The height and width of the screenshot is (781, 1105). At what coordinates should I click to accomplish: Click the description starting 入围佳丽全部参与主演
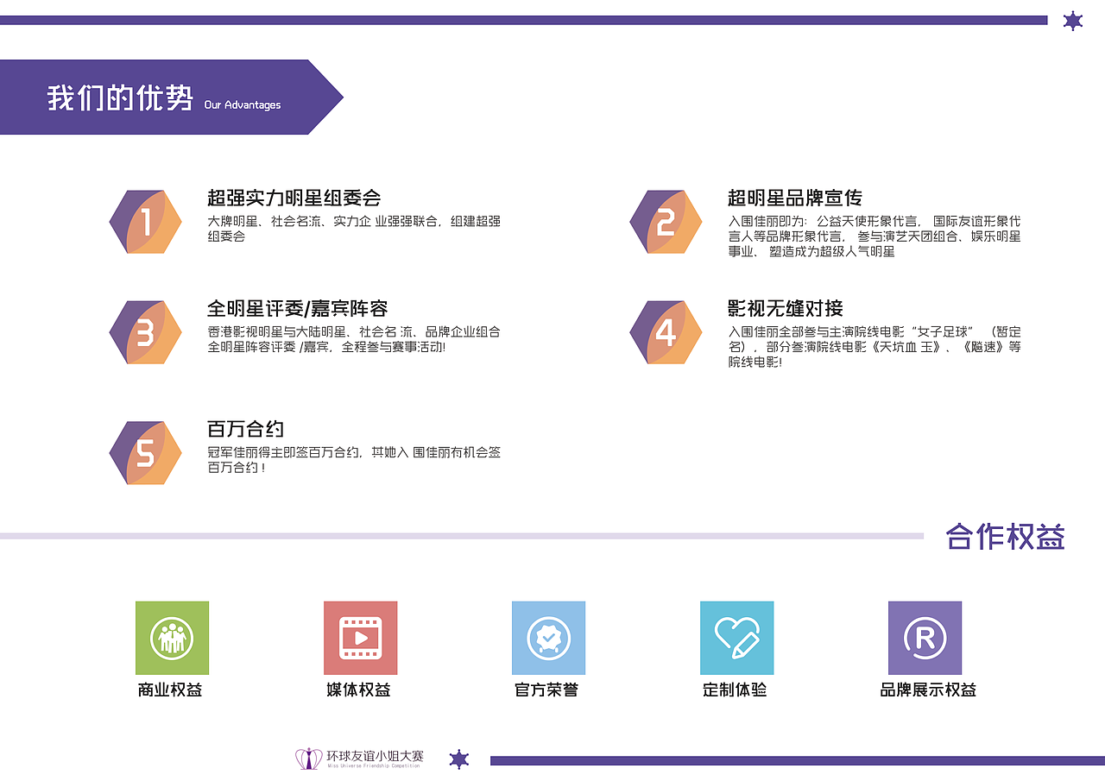(x=875, y=347)
